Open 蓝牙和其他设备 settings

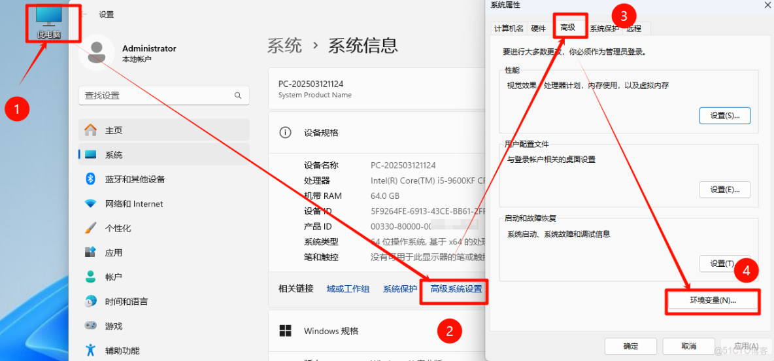point(164,179)
